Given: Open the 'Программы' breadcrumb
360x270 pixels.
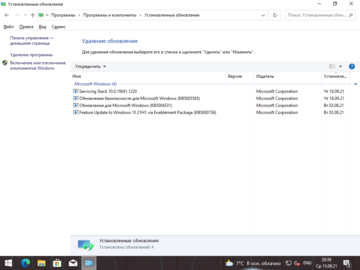Looking at the screenshot, I should (63, 15).
